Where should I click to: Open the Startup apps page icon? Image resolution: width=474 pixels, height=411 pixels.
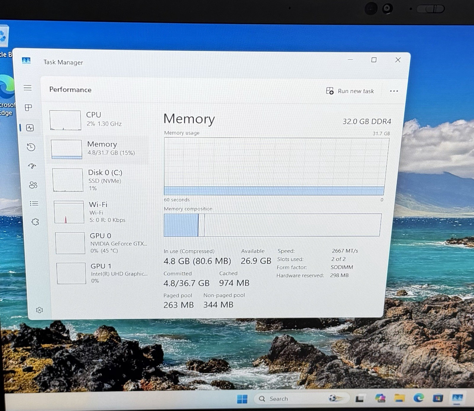[x=32, y=166]
